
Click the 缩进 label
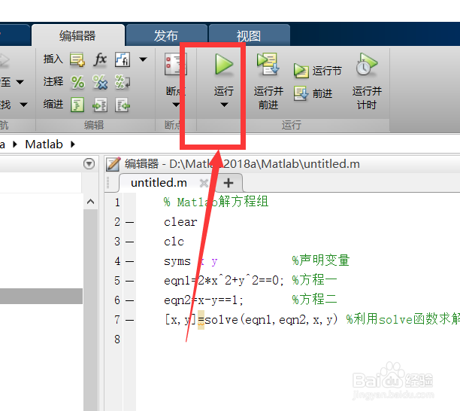53,104
